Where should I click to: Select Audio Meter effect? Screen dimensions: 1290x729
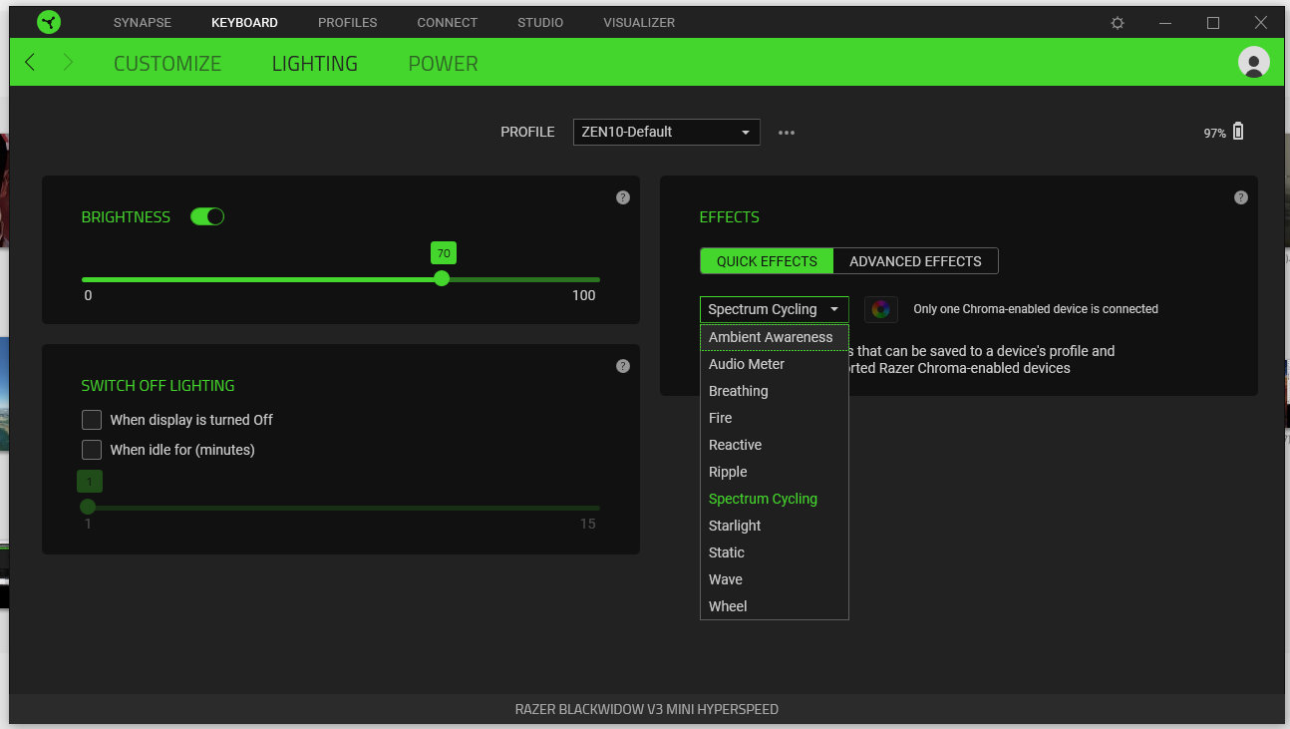click(x=774, y=364)
